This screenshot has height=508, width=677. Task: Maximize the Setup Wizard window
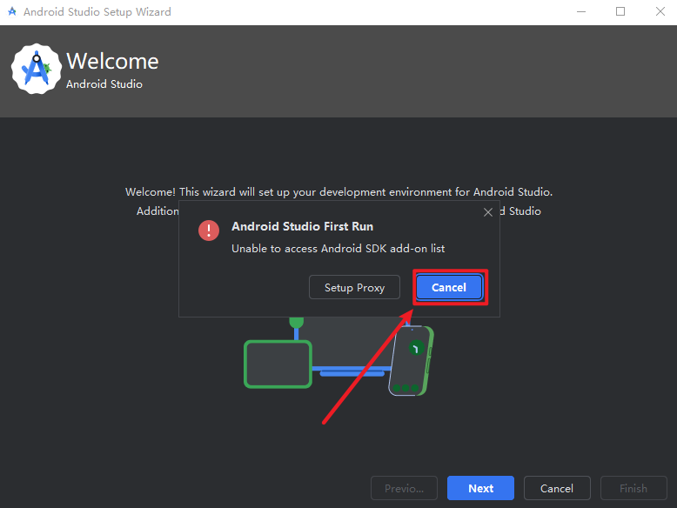click(x=620, y=12)
